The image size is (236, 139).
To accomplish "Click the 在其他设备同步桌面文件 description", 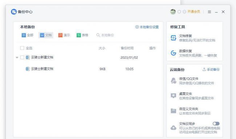I will click(x=196, y=98).
